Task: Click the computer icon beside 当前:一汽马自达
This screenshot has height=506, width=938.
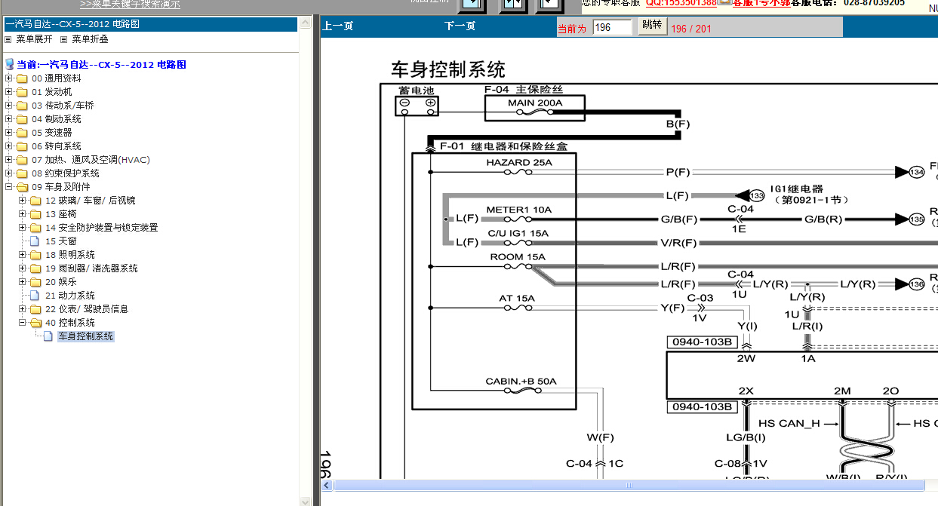Action: coord(9,65)
